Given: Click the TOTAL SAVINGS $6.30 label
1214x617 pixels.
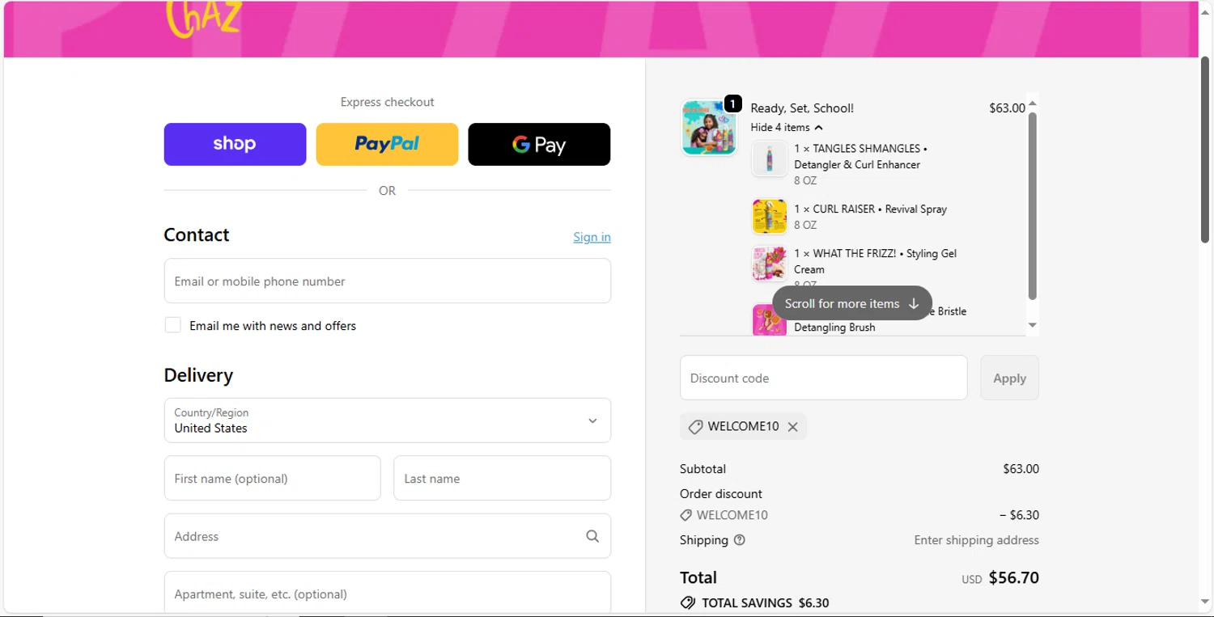Looking at the screenshot, I should tap(766, 602).
